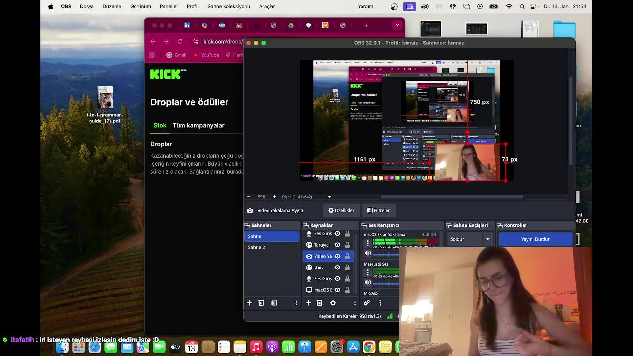
Task: Open Ses Karıştırıcı bottom three-dot menu
Action: pyautogui.click(x=380, y=303)
